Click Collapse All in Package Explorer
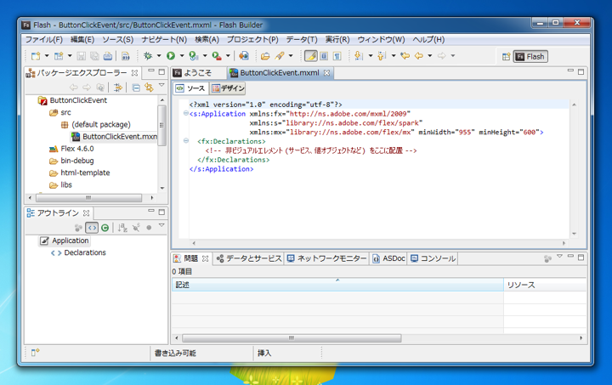Screen dimensions: 612x385 click(136, 88)
